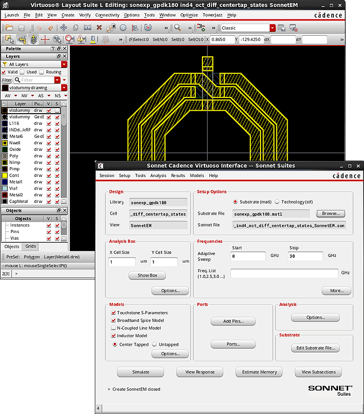This screenshot has height=414, width=364.
Task: Open the Filter field red dropdown arrow
Action: pos(57,80)
